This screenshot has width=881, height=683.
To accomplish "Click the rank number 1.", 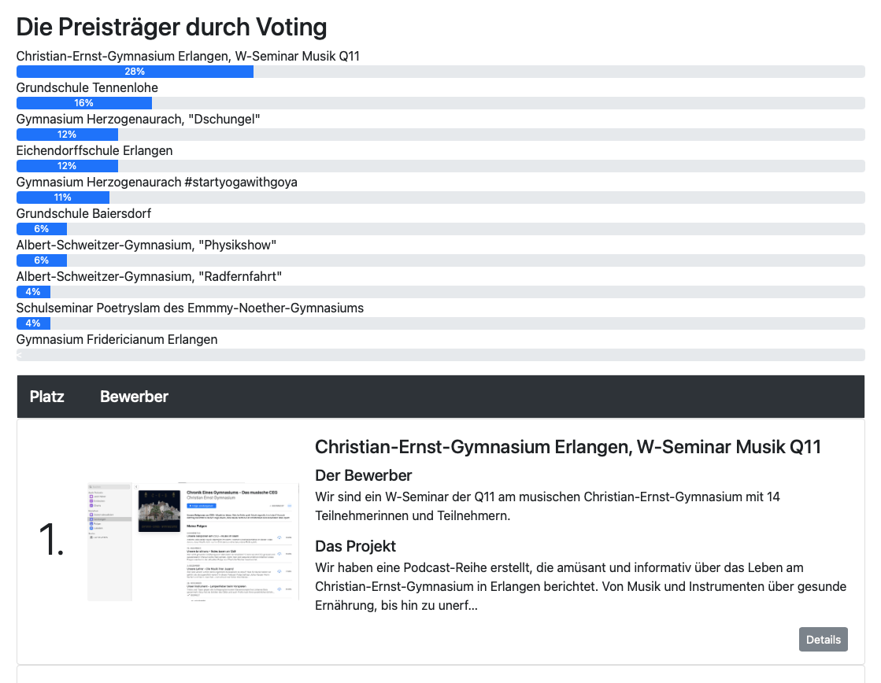I will [51, 541].
